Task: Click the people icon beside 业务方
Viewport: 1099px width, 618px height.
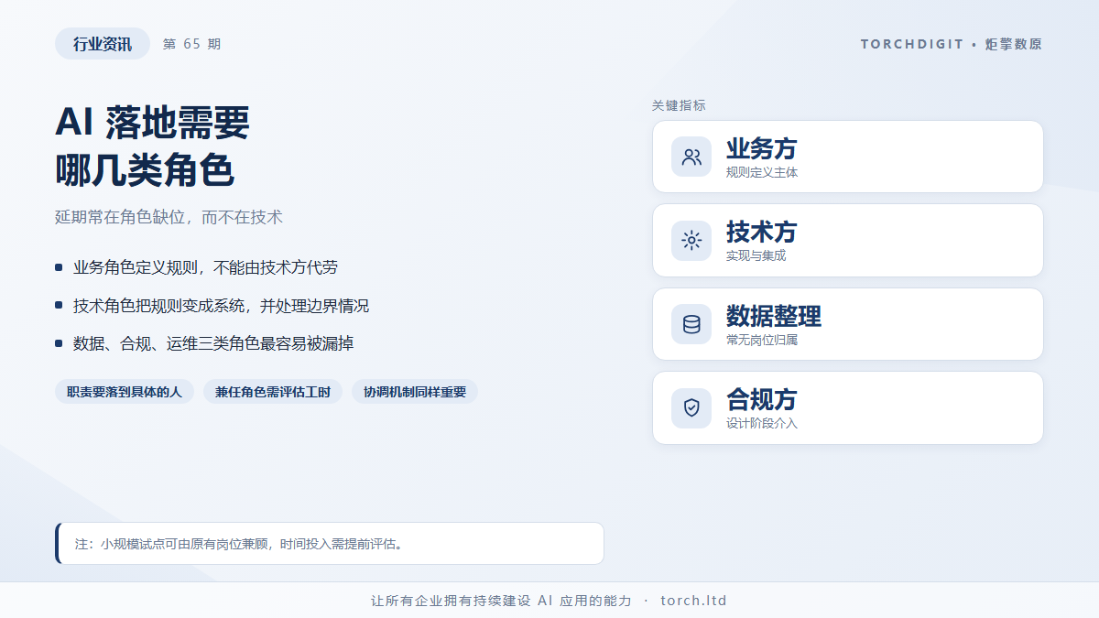Action: pos(691,157)
